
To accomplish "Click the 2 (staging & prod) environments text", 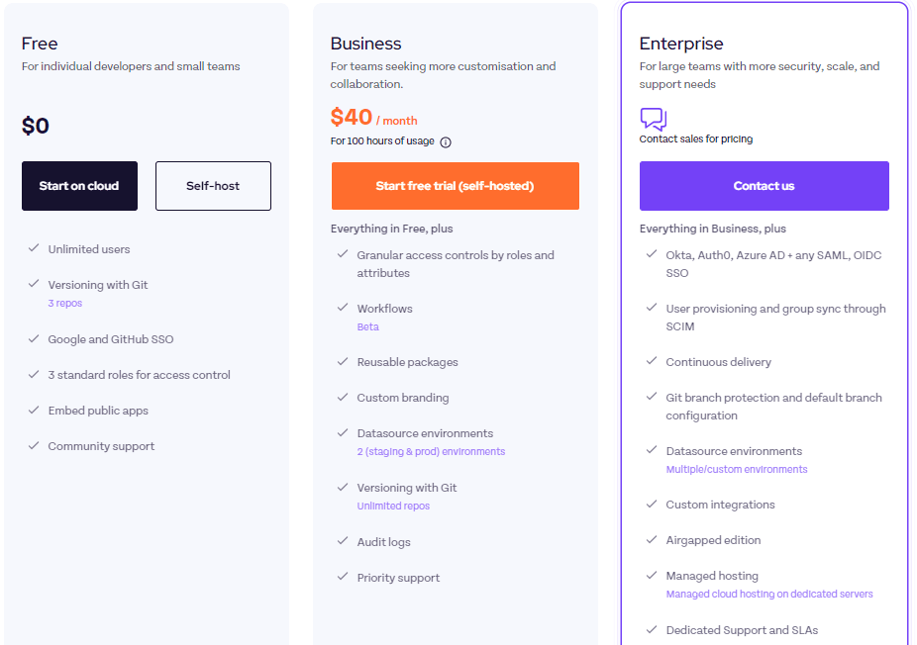I will coord(431,452).
